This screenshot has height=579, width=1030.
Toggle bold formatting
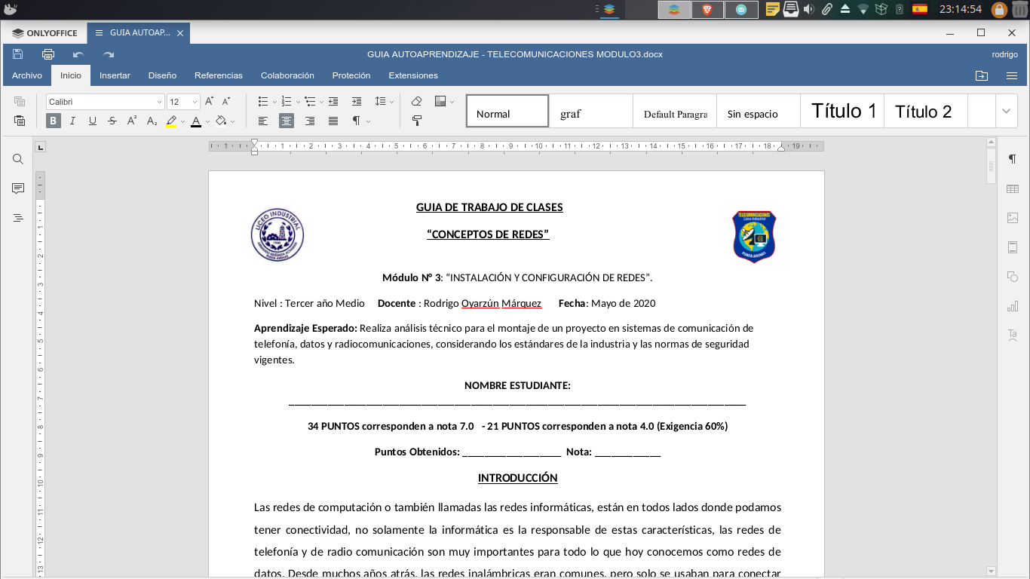tap(54, 121)
